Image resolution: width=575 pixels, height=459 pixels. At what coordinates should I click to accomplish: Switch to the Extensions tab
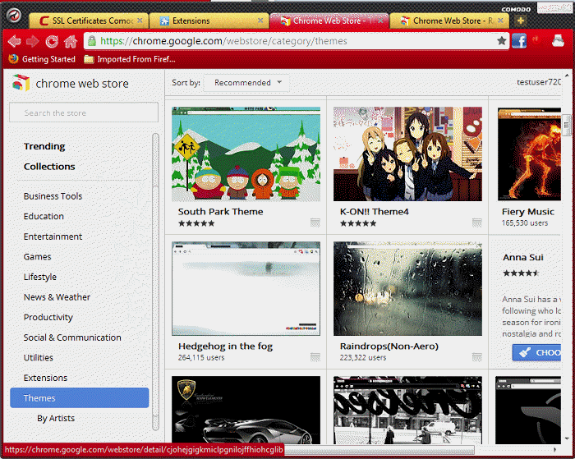click(209, 21)
